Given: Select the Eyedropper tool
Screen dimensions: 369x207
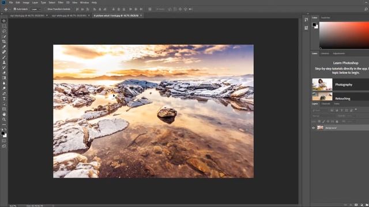Looking at the screenshot, I should 4,47.
